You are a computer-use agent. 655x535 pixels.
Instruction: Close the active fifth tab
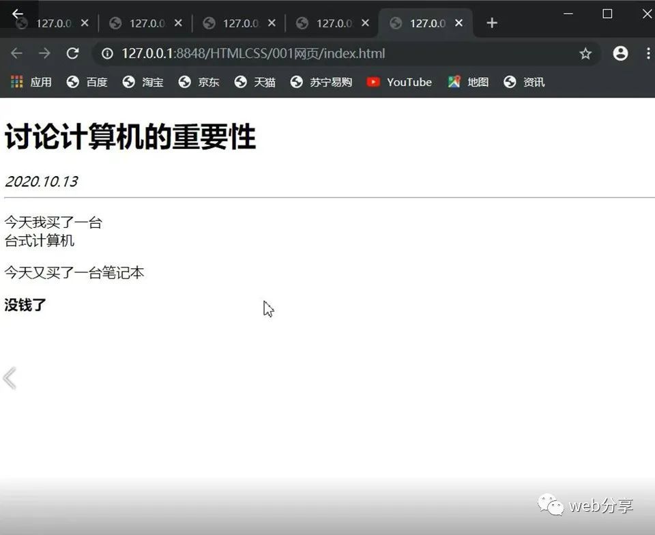(458, 23)
